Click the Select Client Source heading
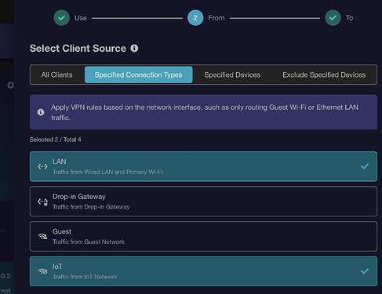Viewport: 382px width, 294px height. click(x=78, y=49)
